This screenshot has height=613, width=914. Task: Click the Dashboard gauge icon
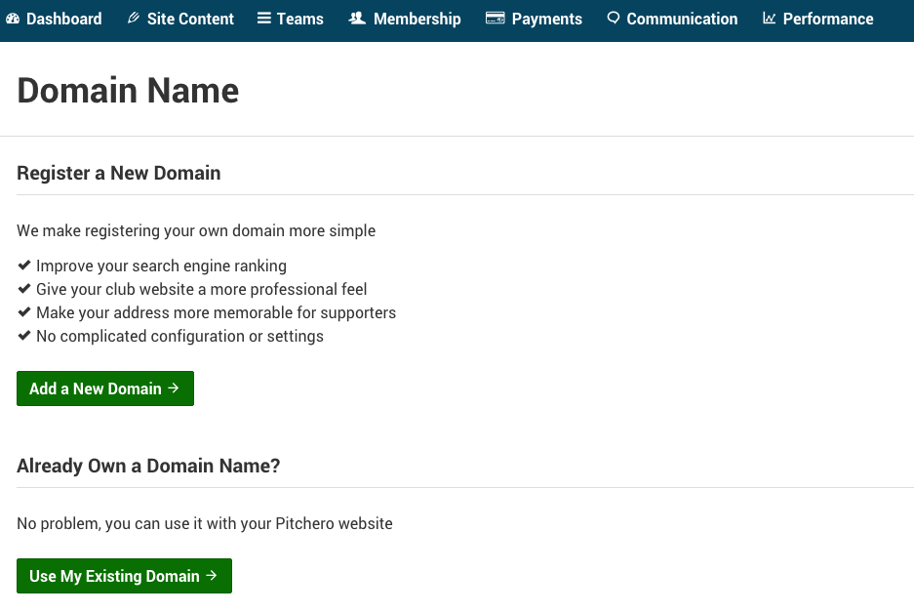(x=13, y=19)
